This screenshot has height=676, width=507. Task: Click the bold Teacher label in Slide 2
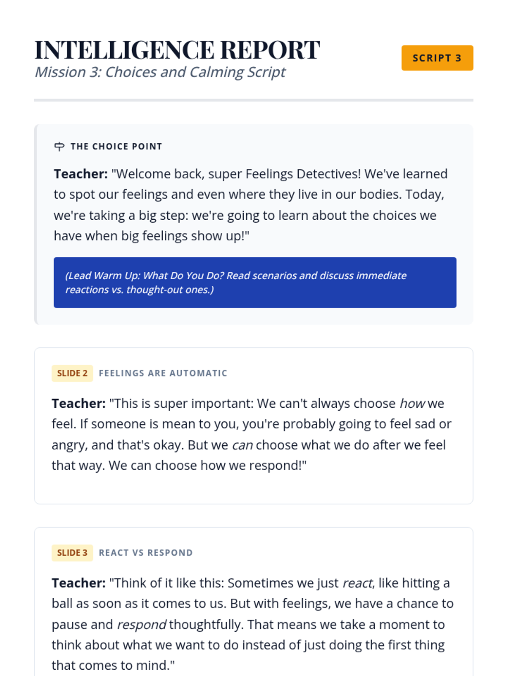tap(79, 403)
